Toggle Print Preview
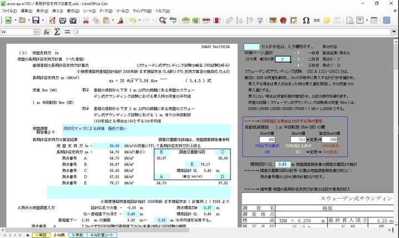 pyautogui.click(x=73, y=20)
